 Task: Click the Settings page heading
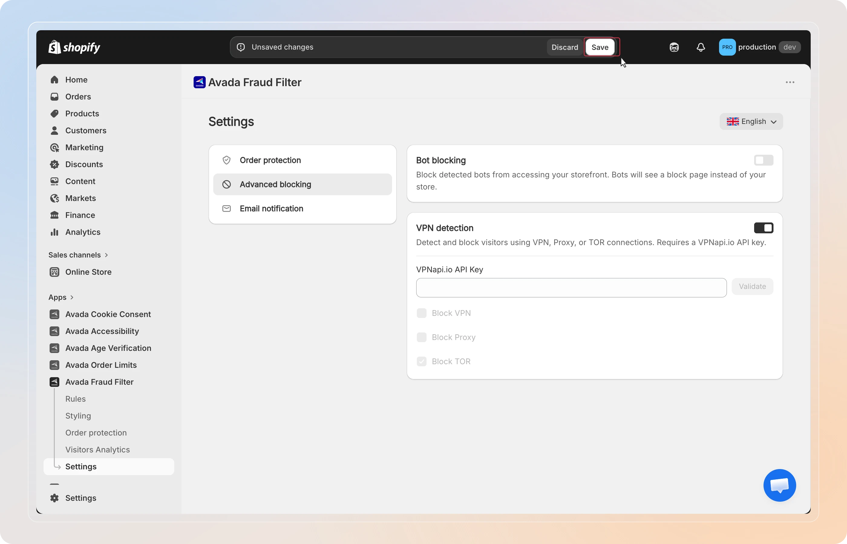tap(231, 122)
